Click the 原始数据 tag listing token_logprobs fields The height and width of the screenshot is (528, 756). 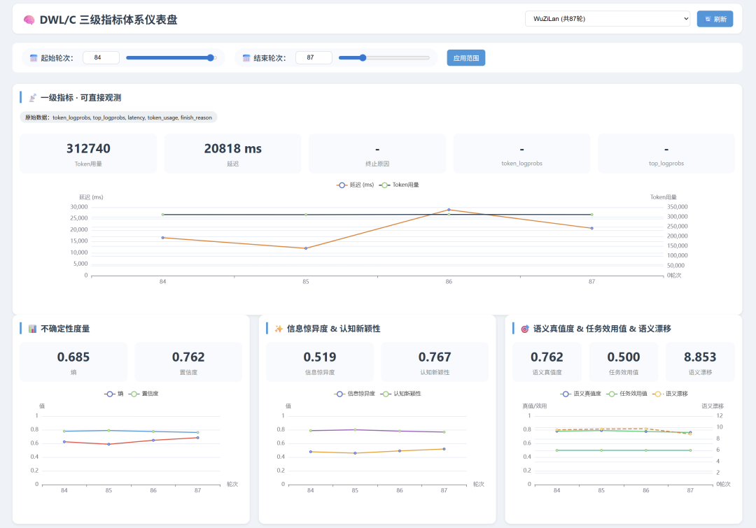(x=118, y=117)
